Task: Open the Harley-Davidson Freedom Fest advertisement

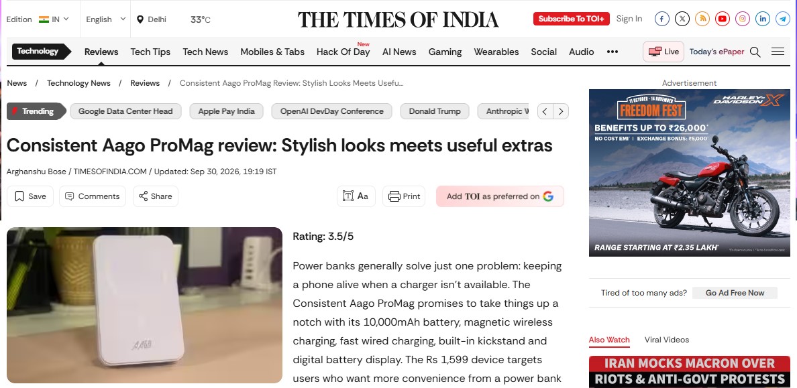Action: [x=689, y=173]
